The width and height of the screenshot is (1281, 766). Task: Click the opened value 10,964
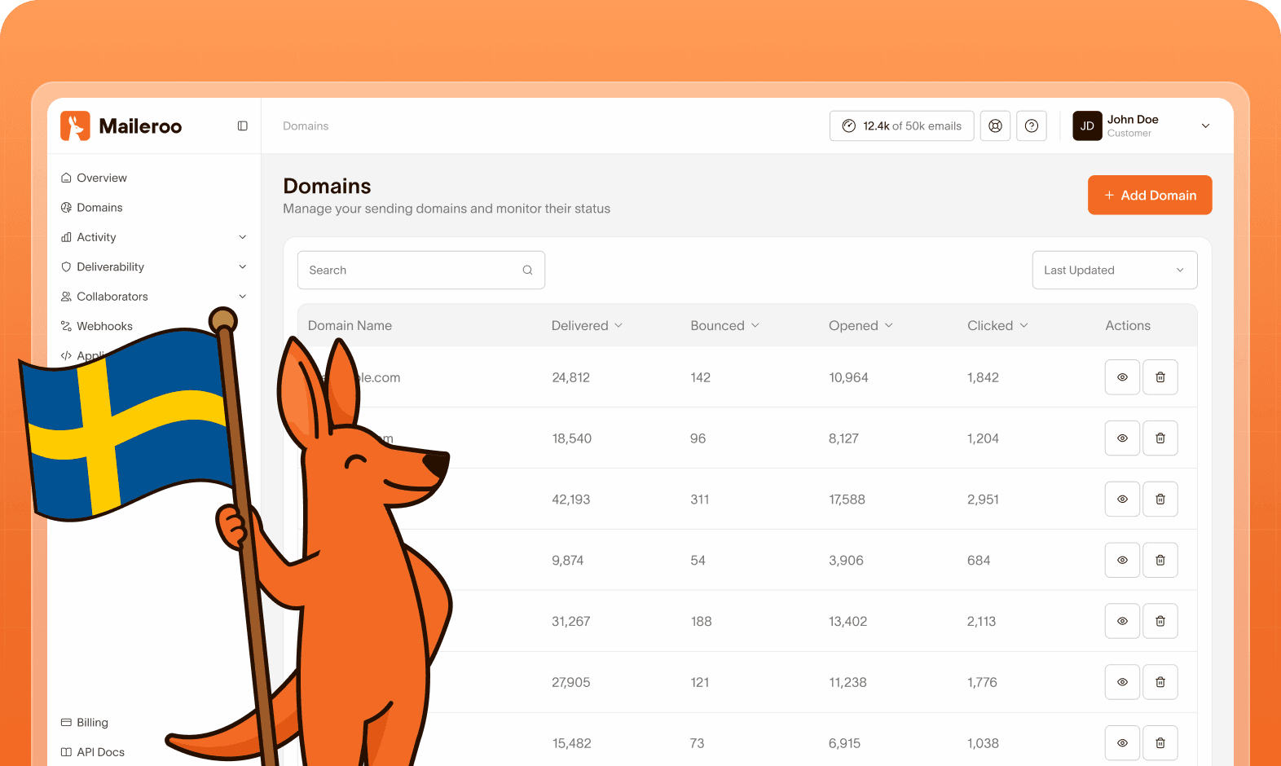click(848, 378)
